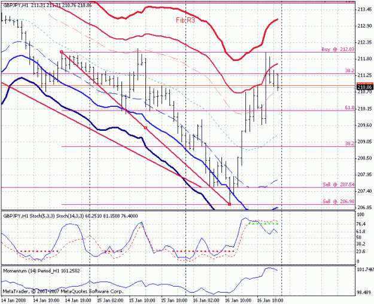Click the current price tag 210.86
Viewport: 374px width, 304px height.
pos(364,87)
